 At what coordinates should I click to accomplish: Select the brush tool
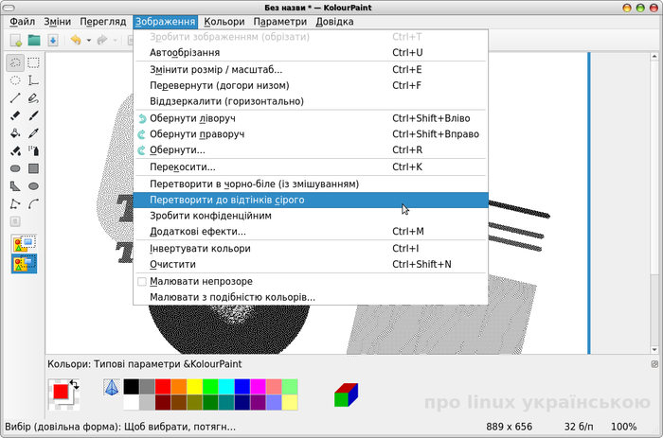(33, 115)
